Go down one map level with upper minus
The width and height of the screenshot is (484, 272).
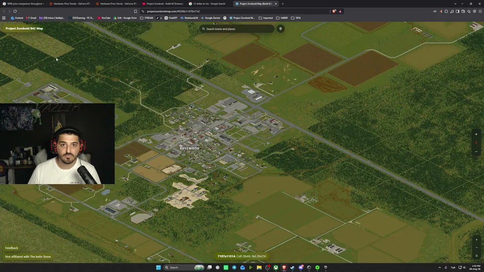click(476, 151)
